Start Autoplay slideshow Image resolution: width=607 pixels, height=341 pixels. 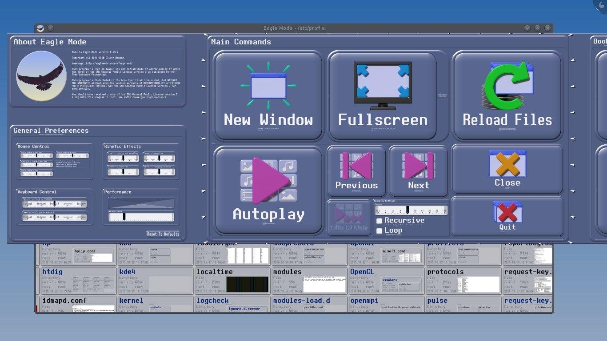click(x=268, y=191)
